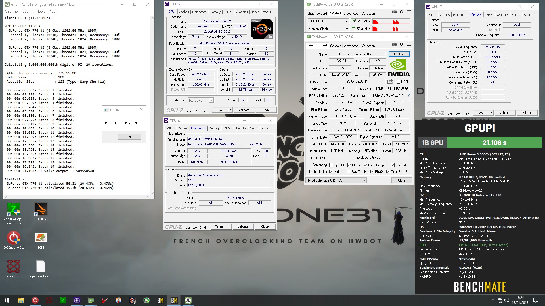Click the GPU-Z graphics card taskbar icon
Viewport: 545px width, 306px height.
(91, 300)
